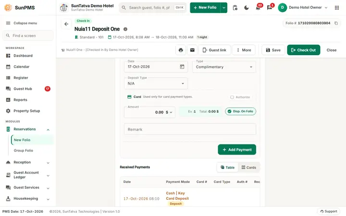Open notifications bell with 22 badge

258,8
